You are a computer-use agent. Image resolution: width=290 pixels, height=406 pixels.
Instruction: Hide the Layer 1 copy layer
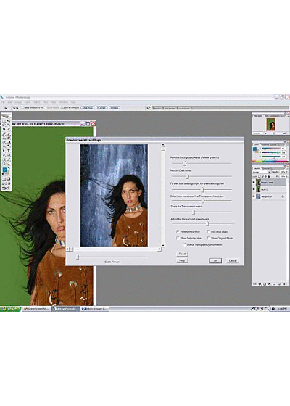coord(254,182)
